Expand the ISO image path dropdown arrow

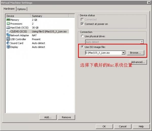(x=123, y=53)
